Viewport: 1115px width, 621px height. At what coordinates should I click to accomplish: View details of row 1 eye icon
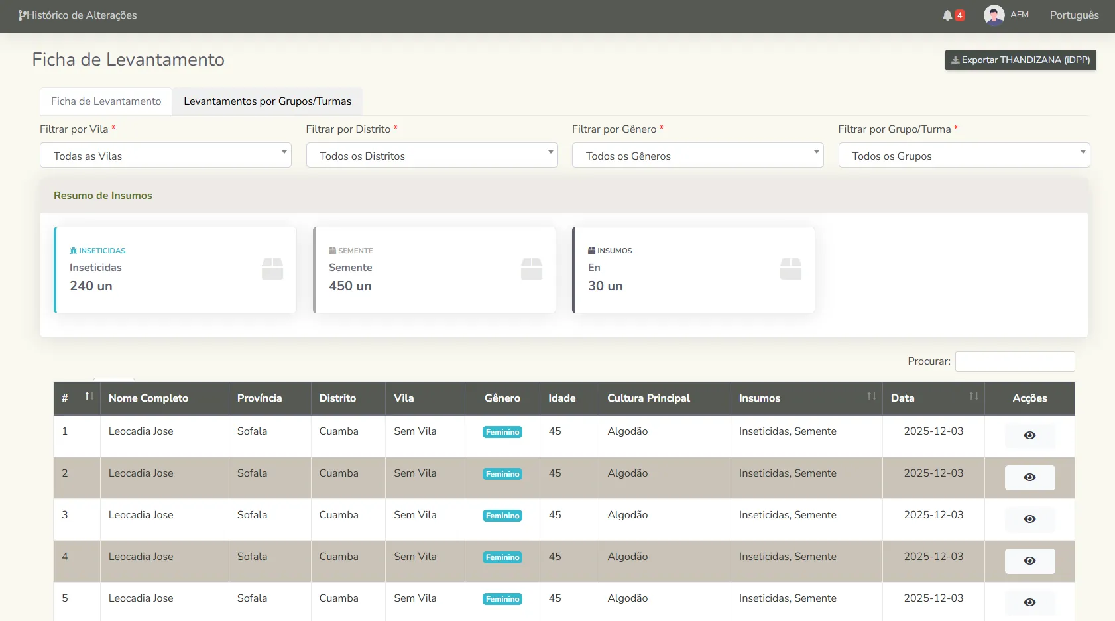click(x=1029, y=435)
